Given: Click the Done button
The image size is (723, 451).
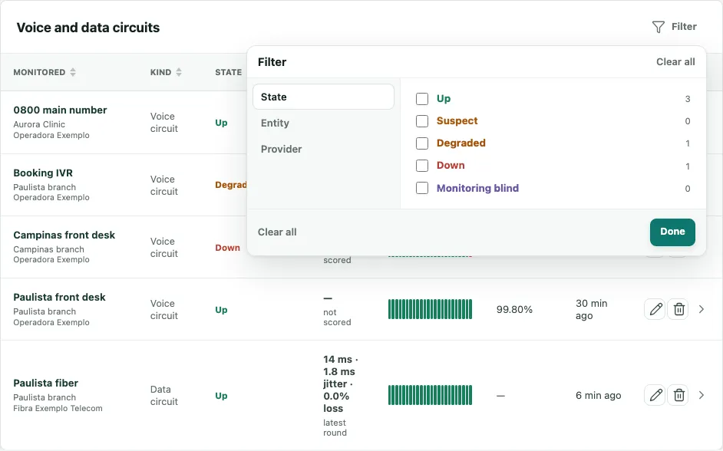Looking at the screenshot, I should (x=672, y=232).
